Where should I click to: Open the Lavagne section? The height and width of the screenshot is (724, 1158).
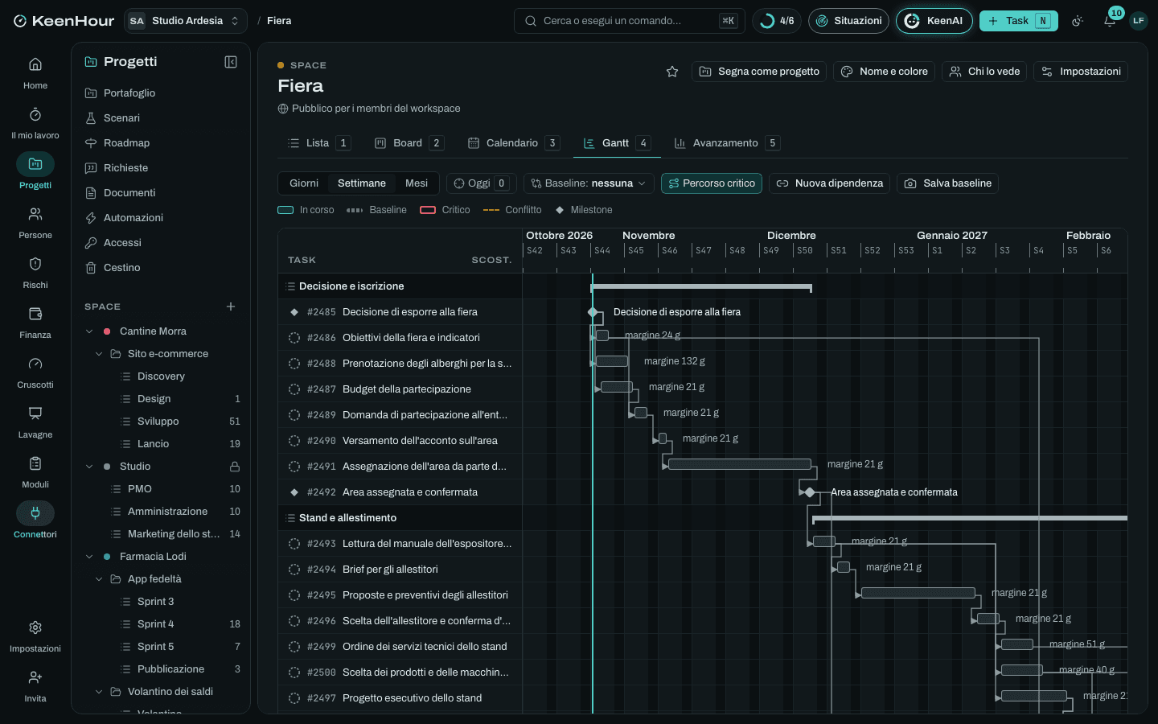point(35,422)
